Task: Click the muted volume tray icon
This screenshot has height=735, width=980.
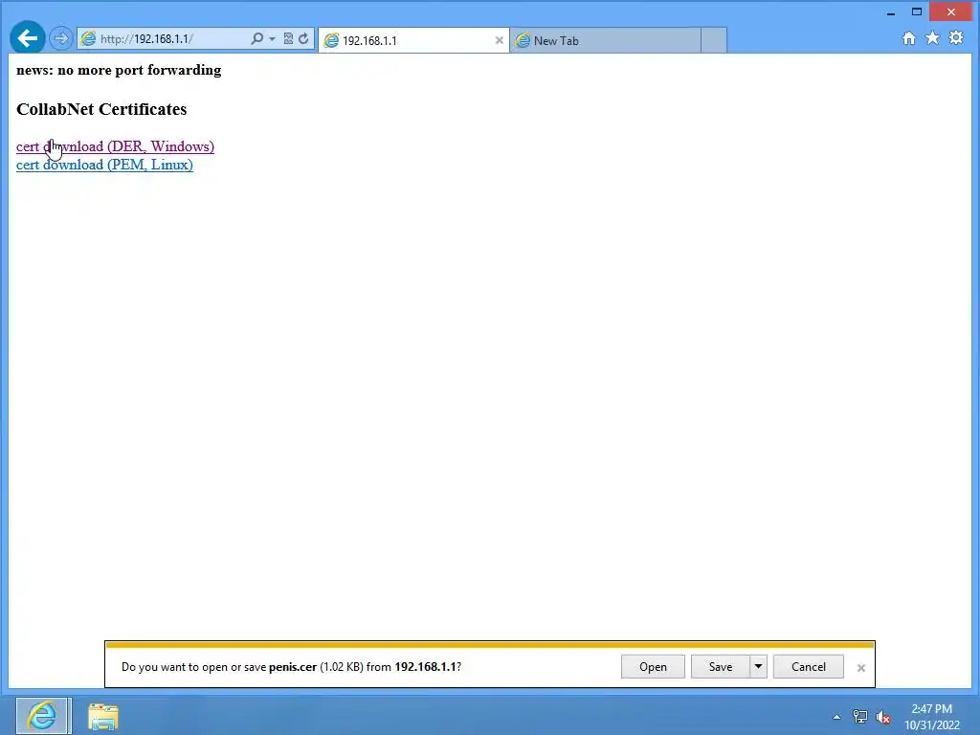Action: tap(883, 717)
